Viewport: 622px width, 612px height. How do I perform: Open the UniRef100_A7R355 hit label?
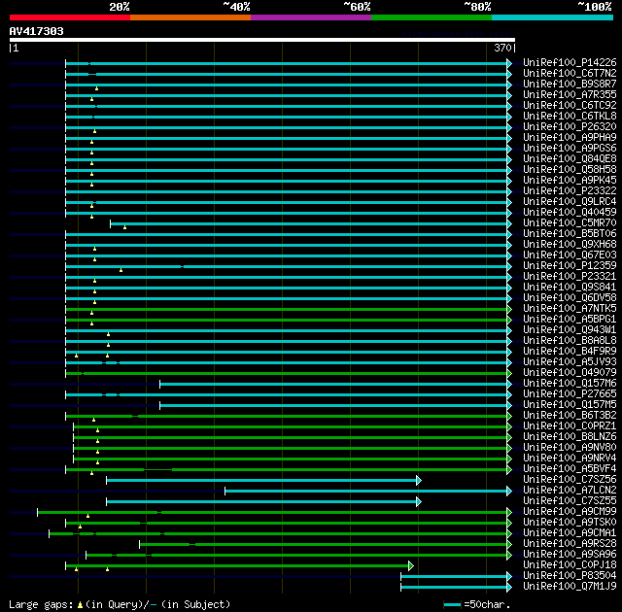coord(570,95)
